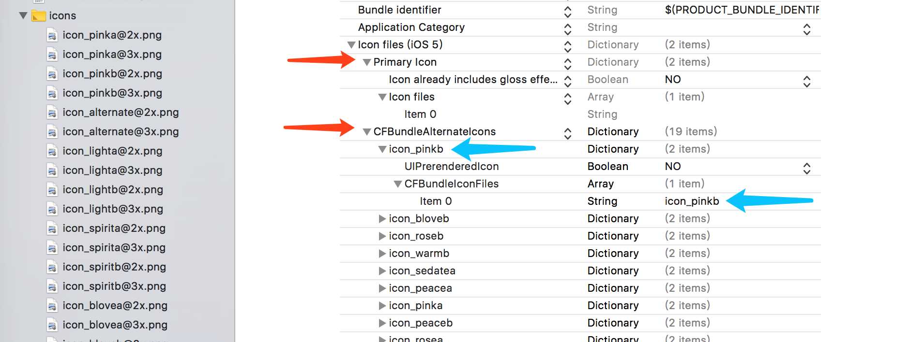The image size is (911, 342).
Task: Open Application Category value dropdown
Action: 807,29
